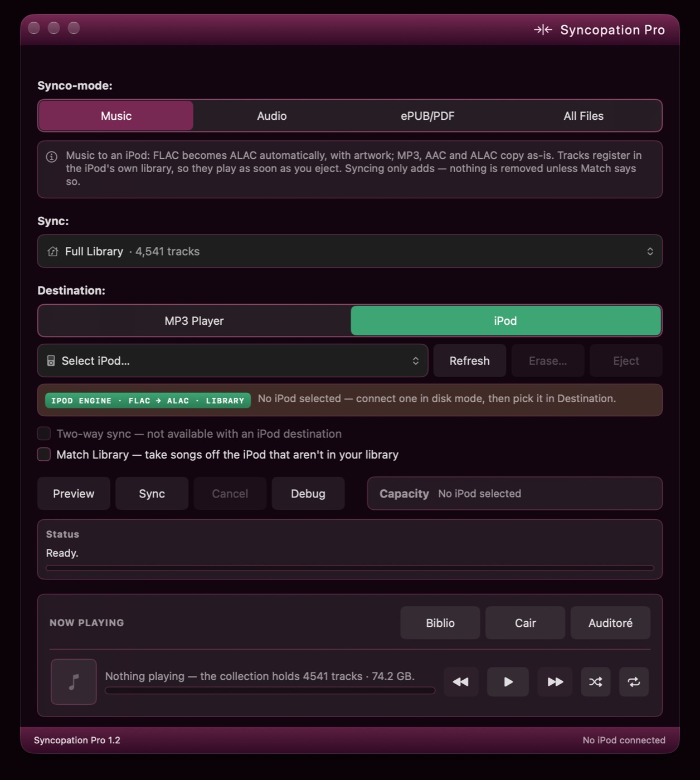Open the Debug button
The image size is (700, 780).
(x=308, y=494)
